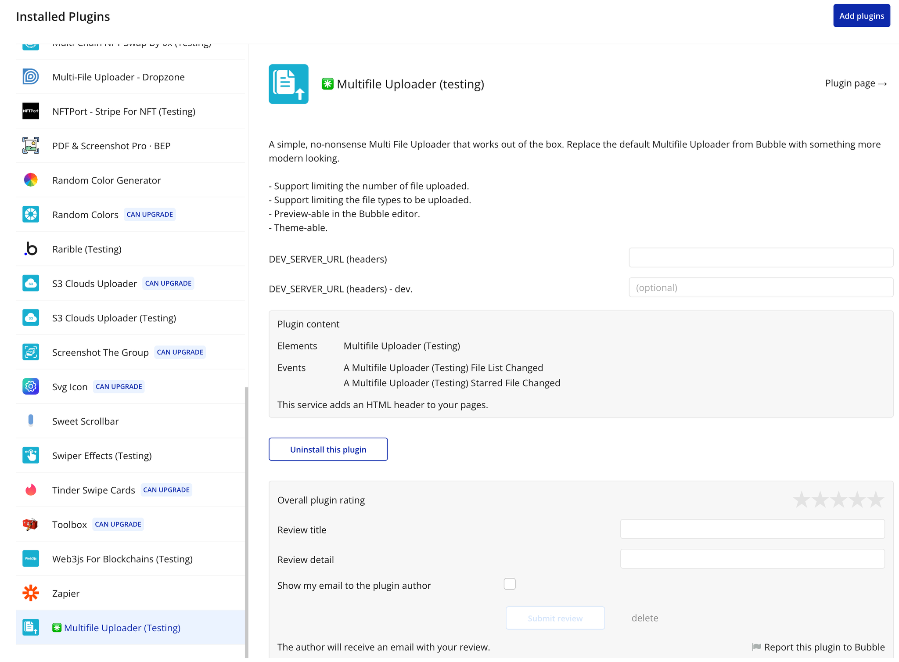Select Toolbox plugin name
The height and width of the screenshot is (662, 899).
click(69, 524)
